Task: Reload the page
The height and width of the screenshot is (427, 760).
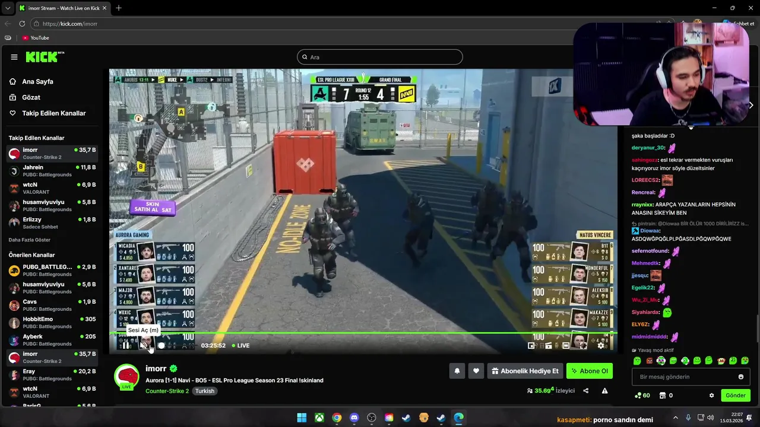Action: pyautogui.click(x=22, y=24)
